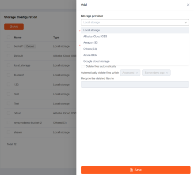Toggle Delete files automatically checkbox
194x175 pixels.
[83, 67]
